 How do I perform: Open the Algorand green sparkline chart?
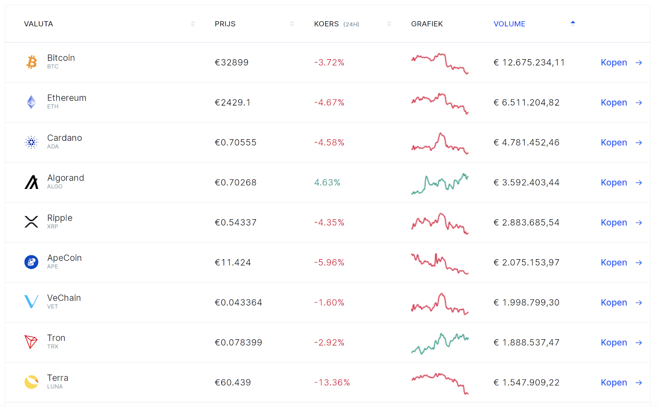(x=440, y=183)
